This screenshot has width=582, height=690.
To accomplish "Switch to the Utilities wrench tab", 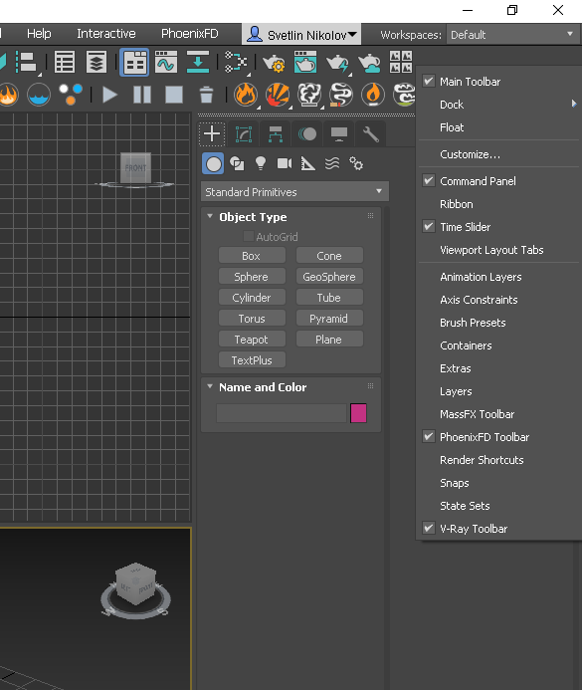I will (370, 133).
